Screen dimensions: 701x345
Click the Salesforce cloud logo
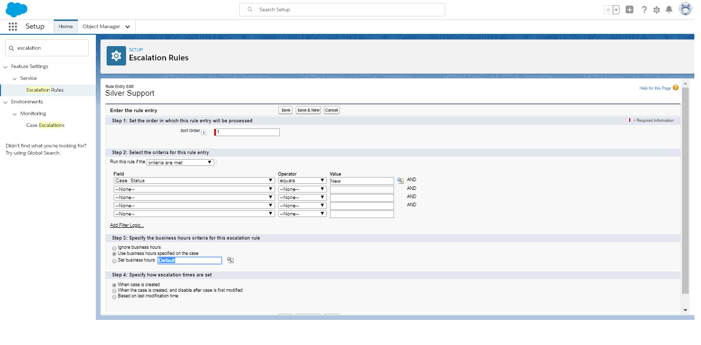pos(16,9)
